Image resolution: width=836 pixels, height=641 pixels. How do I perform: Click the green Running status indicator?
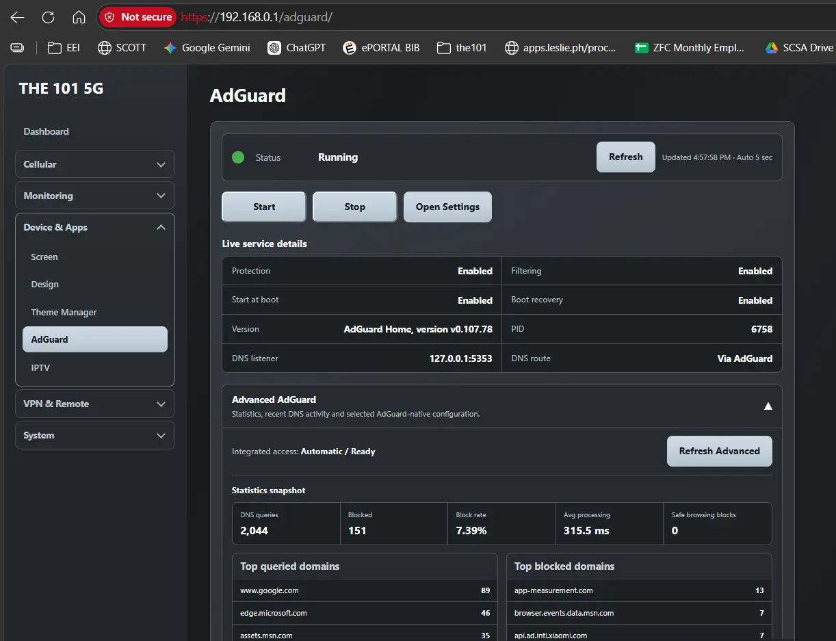238,157
